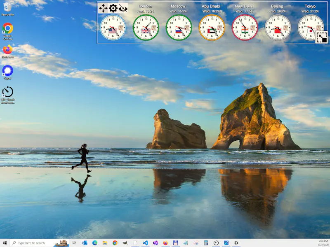Click the "New Delhi" city label
Viewport: 330px width, 247px height.
[x=244, y=6]
